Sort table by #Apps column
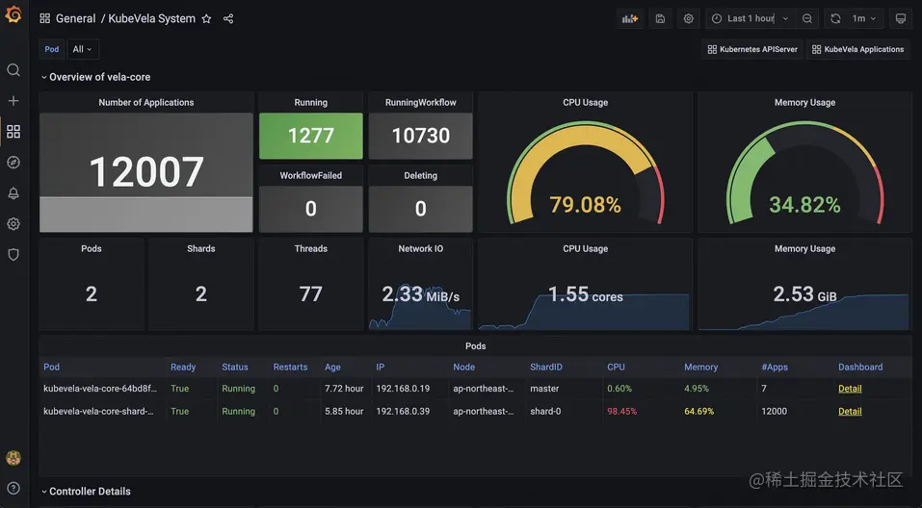This screenshot has height=508, width=922. pos(775,368)
